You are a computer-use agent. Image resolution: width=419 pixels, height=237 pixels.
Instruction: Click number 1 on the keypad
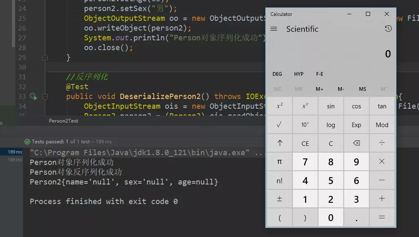point(305,199)
